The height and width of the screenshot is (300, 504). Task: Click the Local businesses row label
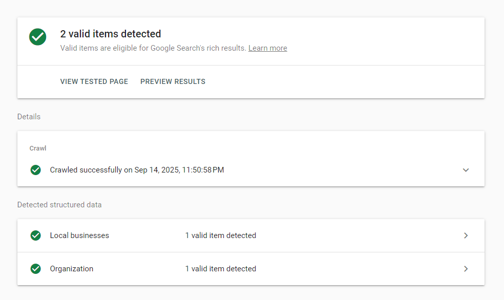pyautogui.click(x=79, y=235)
